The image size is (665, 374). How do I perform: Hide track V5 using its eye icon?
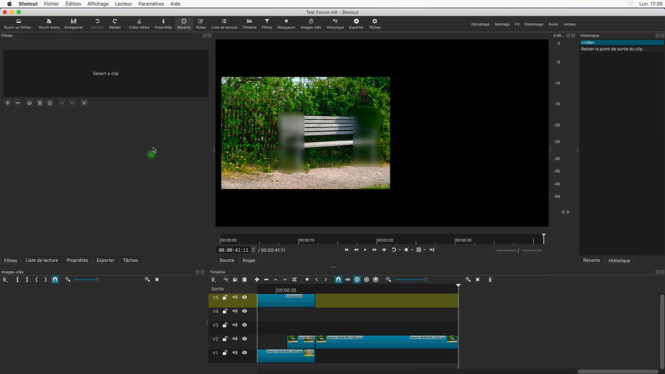coord(245,297)
